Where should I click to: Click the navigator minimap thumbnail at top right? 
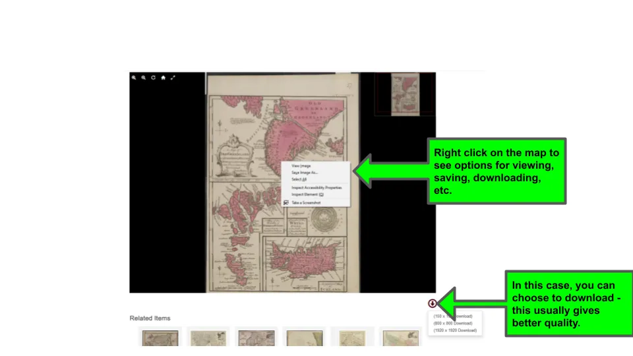click(405, 94)
